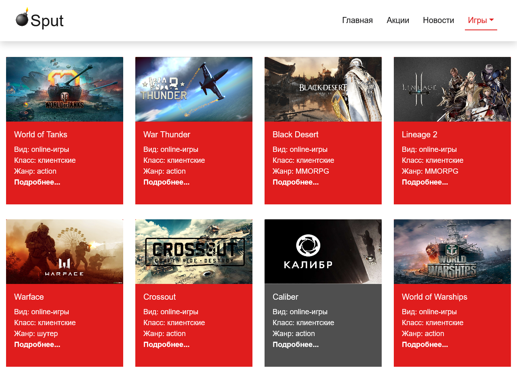
Task: Open the Lineage 2 thumbnail image
Action: 452,89
